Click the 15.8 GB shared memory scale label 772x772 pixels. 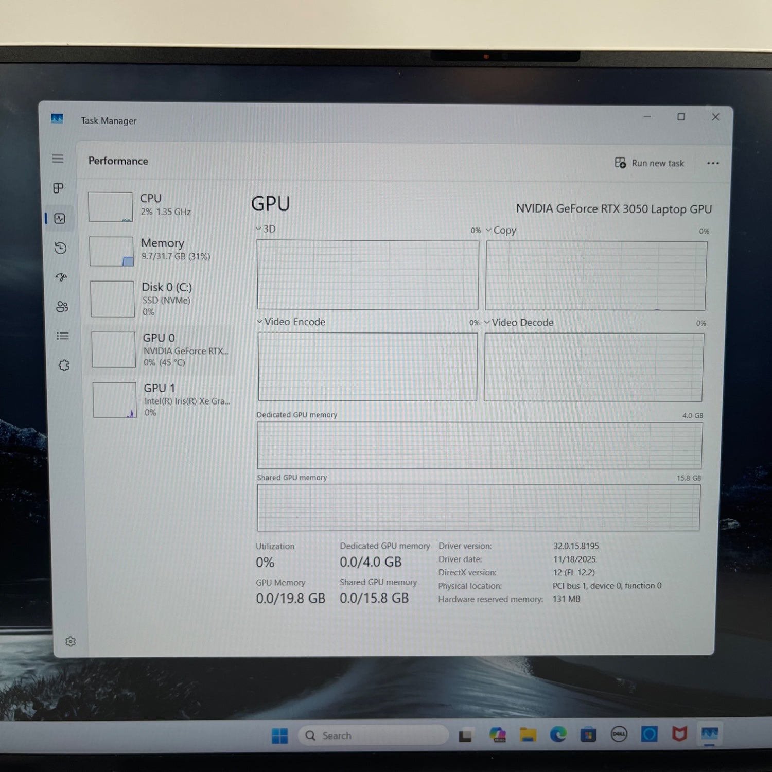click(689, 478)
